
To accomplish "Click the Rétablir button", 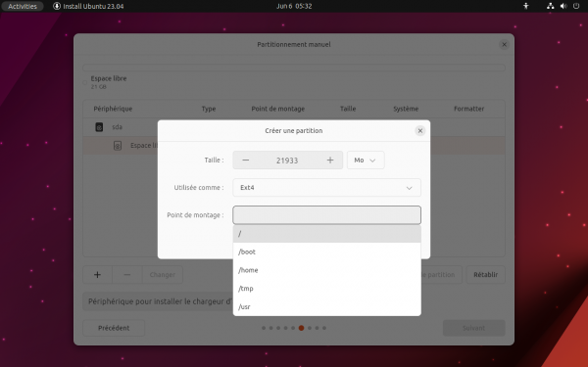I will pyautogui.click(x=486, y=275).
